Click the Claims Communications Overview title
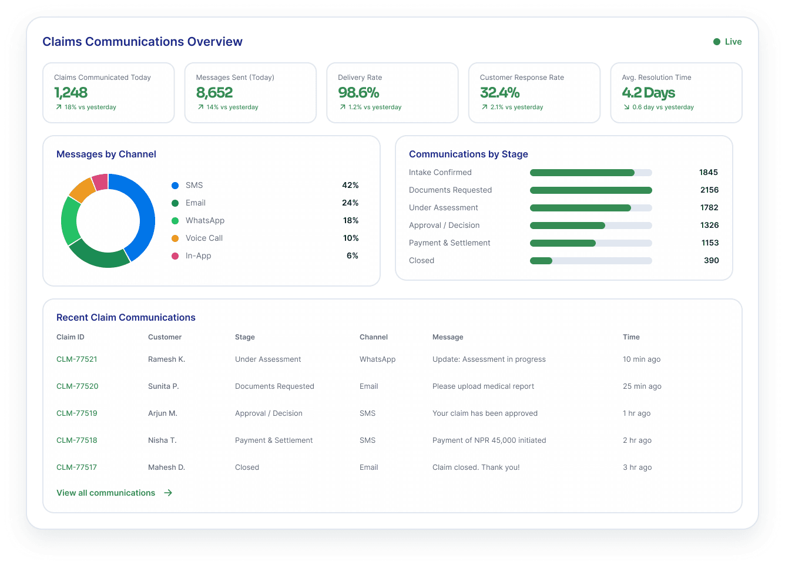Screen dimensions: 785x565 (x=142, y=42)
